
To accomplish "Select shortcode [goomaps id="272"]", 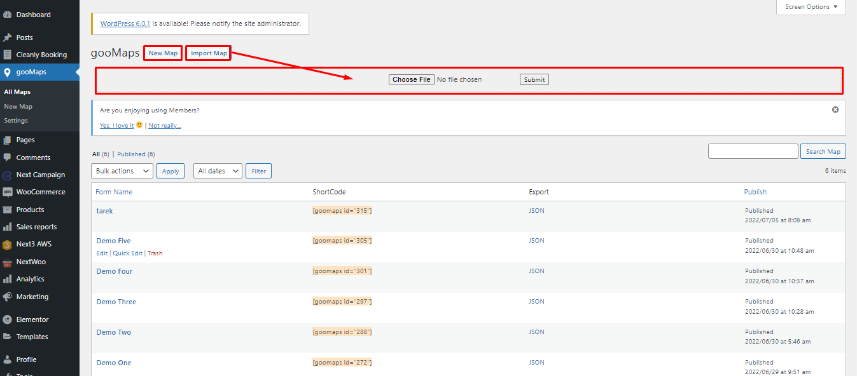I will (x=342, y=363).
